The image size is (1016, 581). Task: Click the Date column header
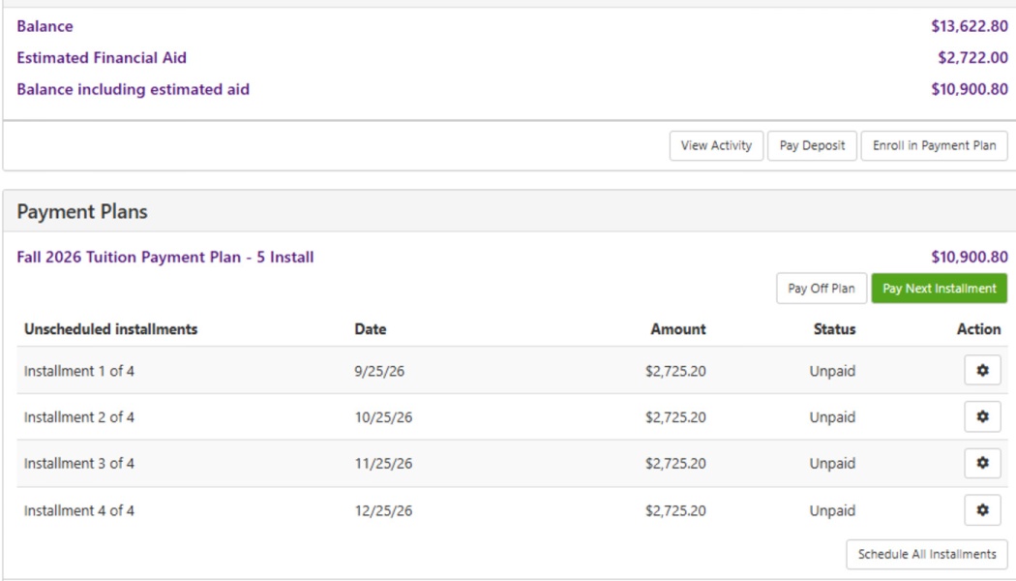click(x=370, y=329)
